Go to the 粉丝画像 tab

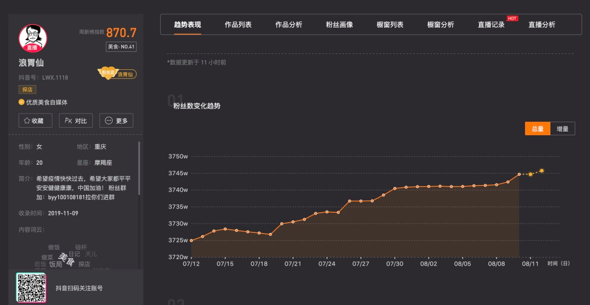(339, 25)
